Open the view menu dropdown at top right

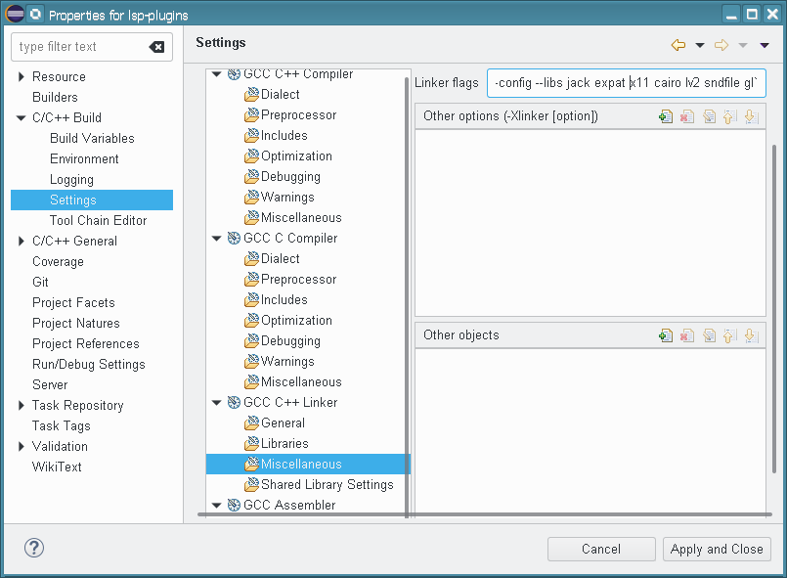pyautogui.click(x=765, y=45)
